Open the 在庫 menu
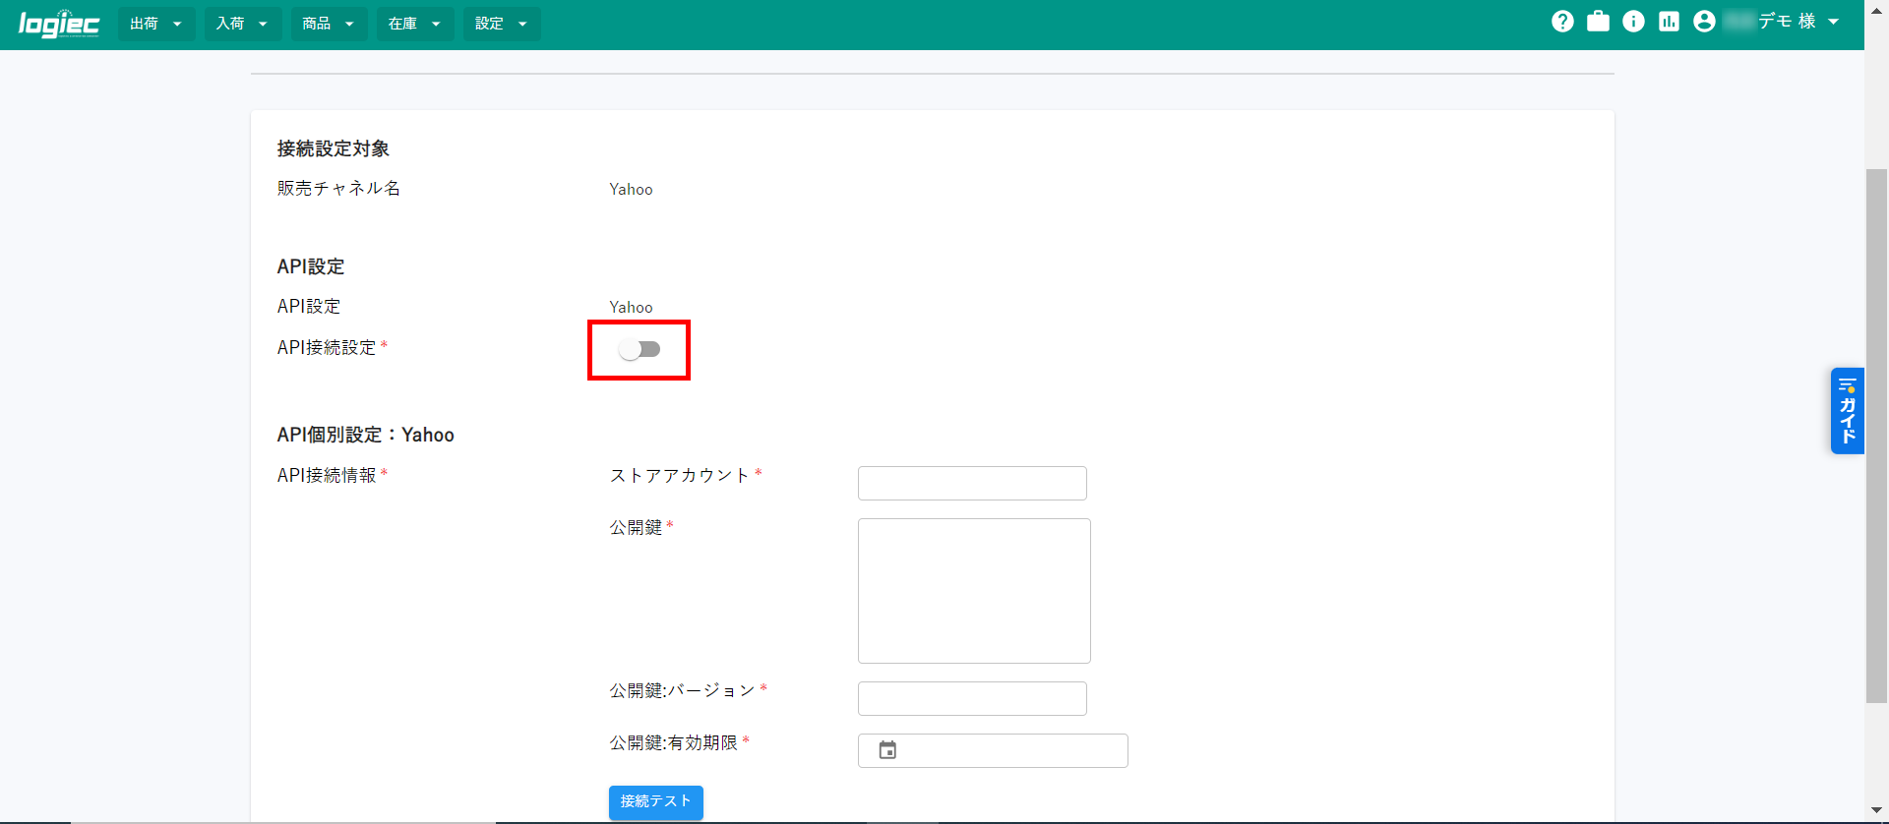This screenshot has height=824, width=1889. pos(414,24)
